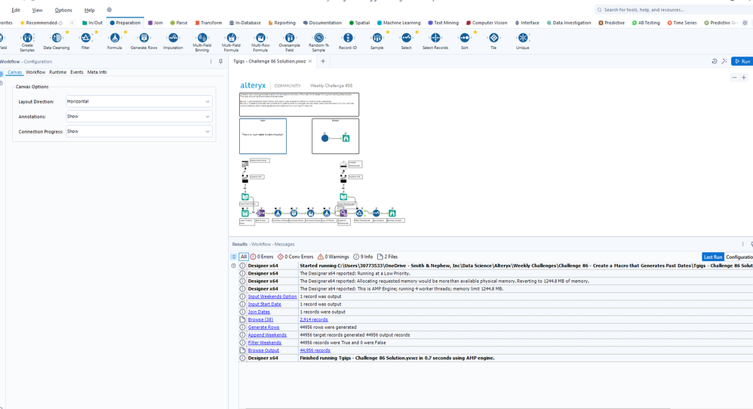Choose the Generate Rows tool
The height and width of the screenshot is (409, 753).
pyautogui.click(x=143, y=38)
